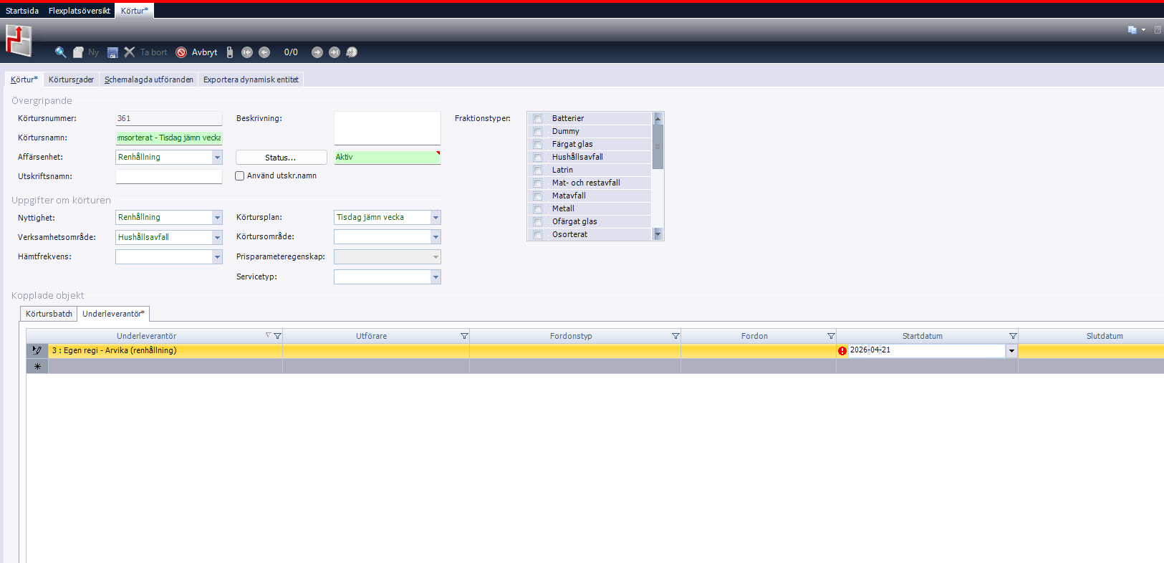Open the Startdatum date picker dropdown
The width and height of the screenshot is (1164, 563).
[x=1011, y=351]
